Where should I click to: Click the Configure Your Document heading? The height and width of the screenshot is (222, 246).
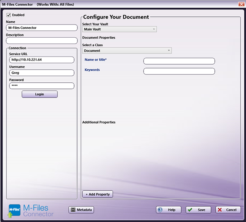116,17
